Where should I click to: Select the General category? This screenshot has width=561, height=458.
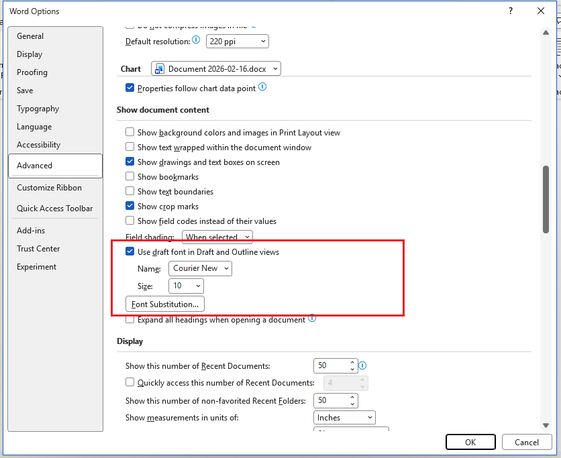55,36
